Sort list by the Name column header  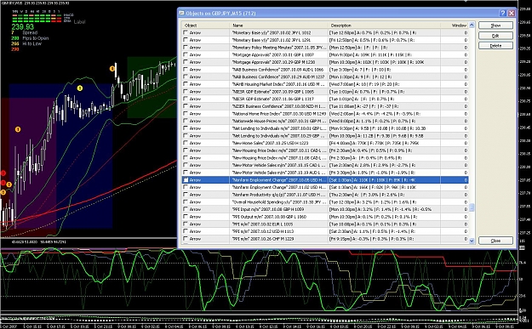pos(279,26)
